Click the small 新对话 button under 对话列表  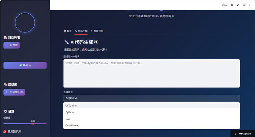pos(11,45)
